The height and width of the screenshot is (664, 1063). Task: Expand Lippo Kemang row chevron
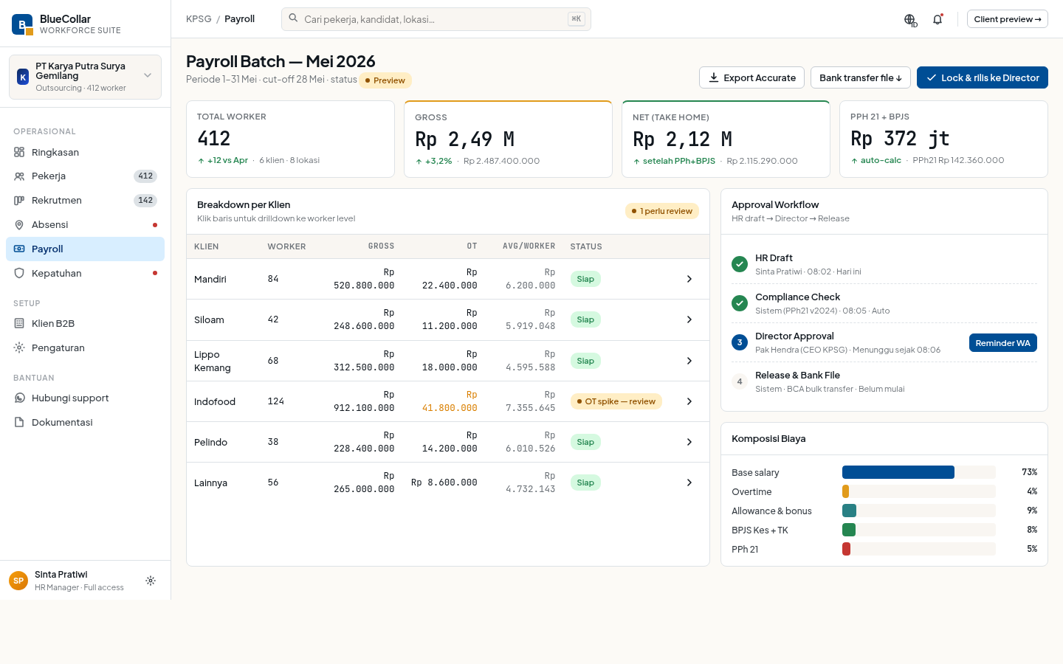coord(689,361)
